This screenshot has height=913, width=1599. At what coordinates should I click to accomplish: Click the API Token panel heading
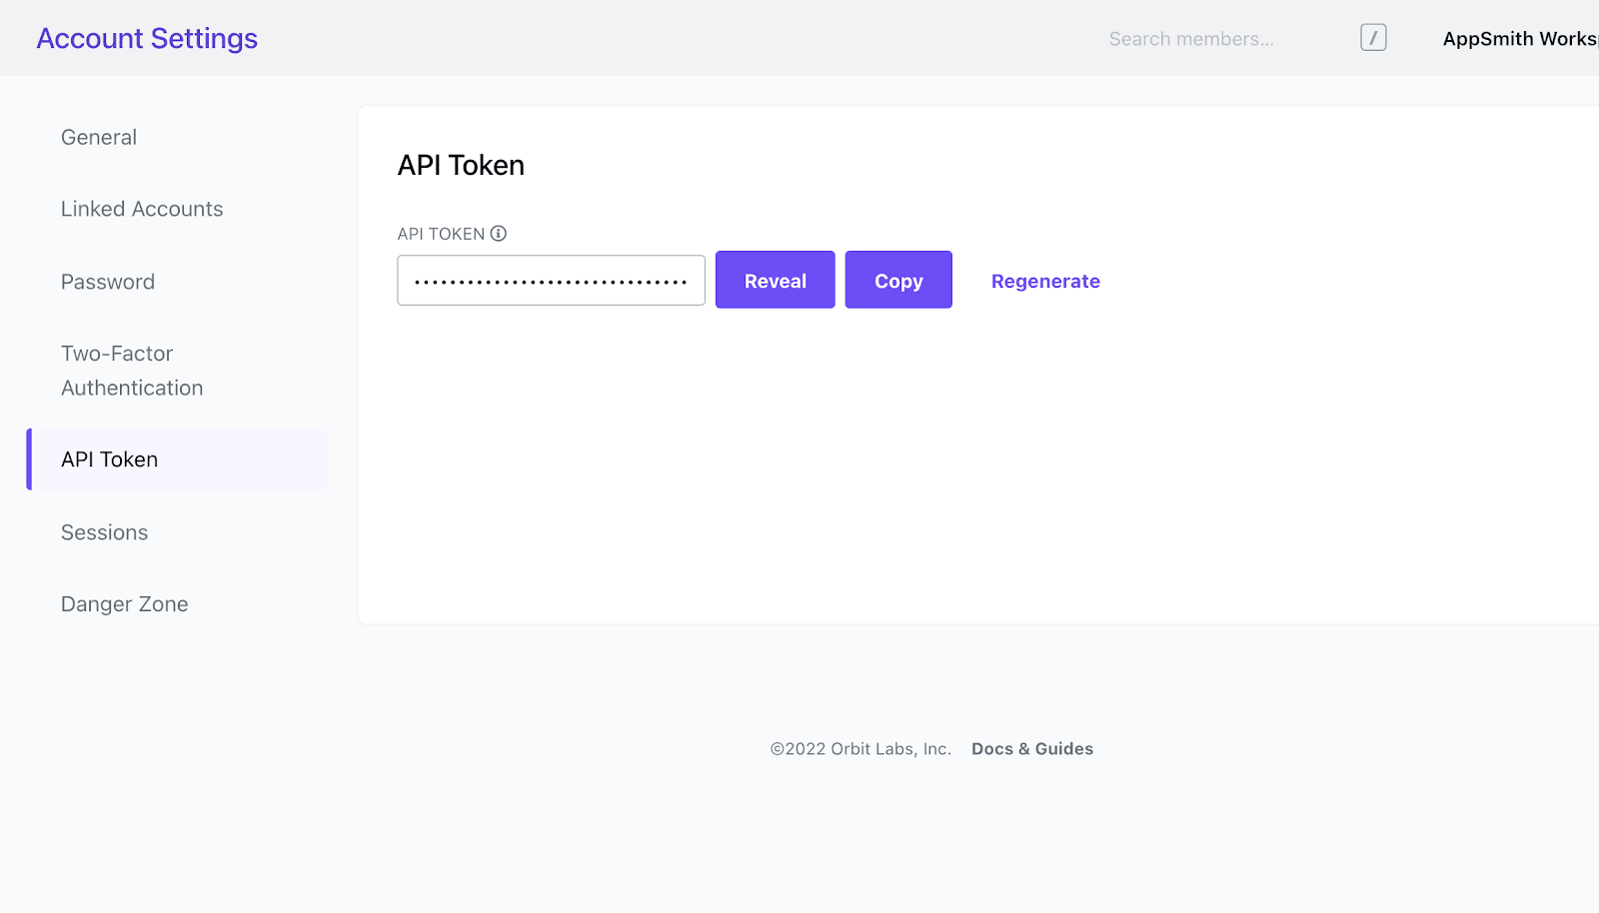461,166
